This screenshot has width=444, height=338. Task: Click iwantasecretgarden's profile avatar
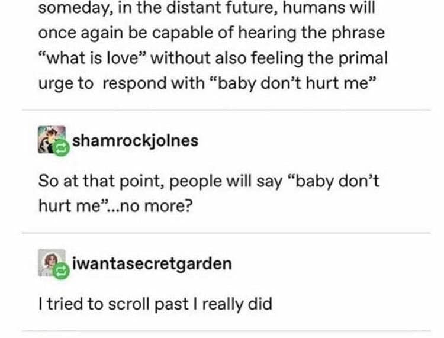point(50,263)
